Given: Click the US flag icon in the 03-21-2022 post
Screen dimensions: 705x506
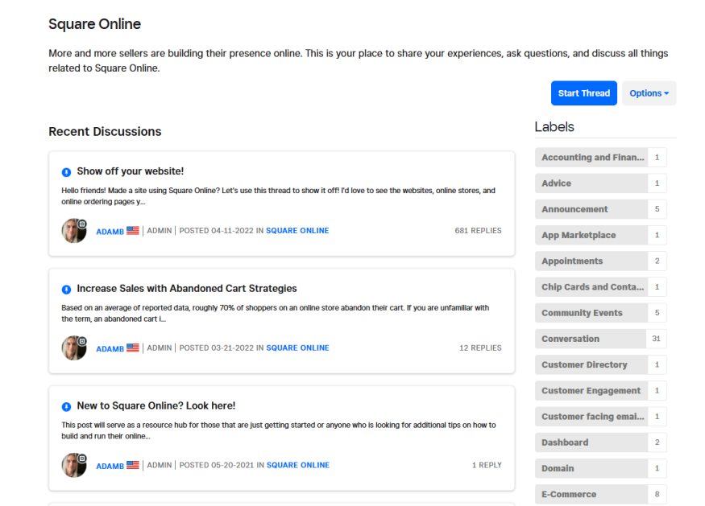Looking at the screenshot, I should 133,348.
